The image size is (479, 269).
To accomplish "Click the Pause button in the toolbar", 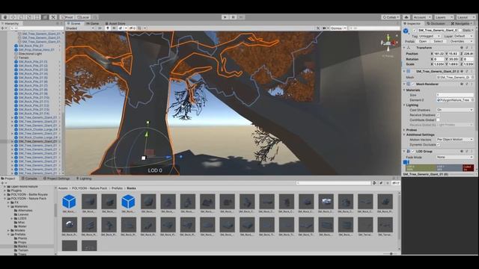I will click(233, 17).
